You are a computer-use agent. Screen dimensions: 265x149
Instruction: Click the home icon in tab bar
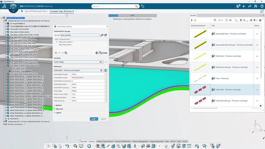pos(22,11)
